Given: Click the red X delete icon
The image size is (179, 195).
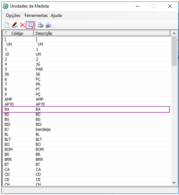Looking at the screenshot, I should (x=22, y=25).
